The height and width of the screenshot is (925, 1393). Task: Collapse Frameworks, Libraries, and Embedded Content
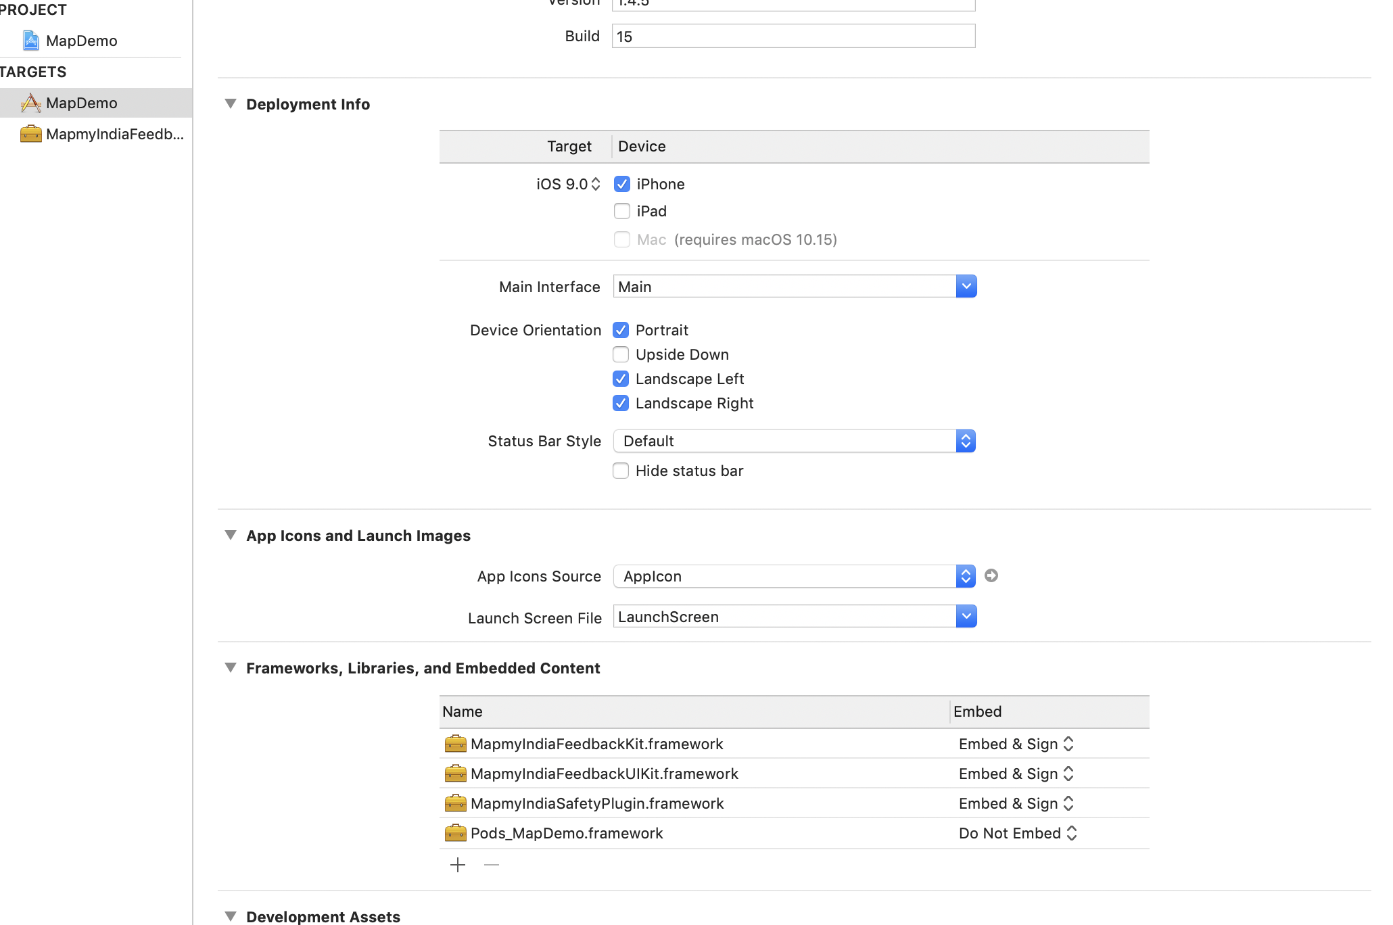[231, 667]
